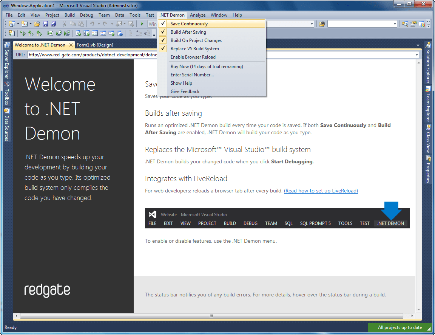
Task: Choose Give Feedback menu item
Action: coord(211,92)
